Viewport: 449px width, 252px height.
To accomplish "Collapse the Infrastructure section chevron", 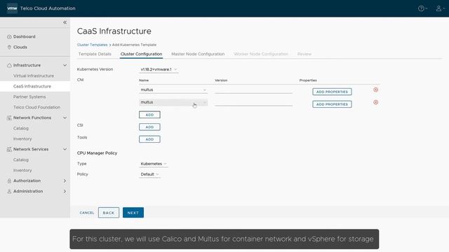I will click(65, 65).
